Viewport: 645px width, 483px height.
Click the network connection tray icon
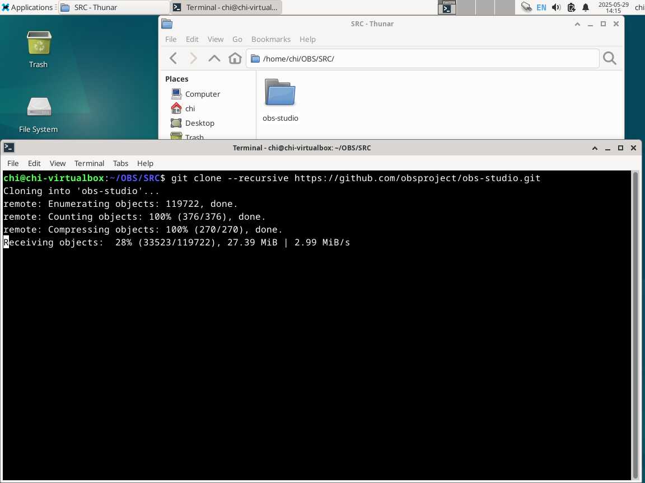(526, 7)
